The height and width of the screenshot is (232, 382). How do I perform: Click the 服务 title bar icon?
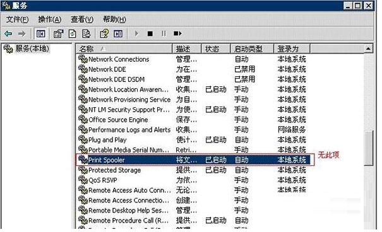[x=6, y=6]
